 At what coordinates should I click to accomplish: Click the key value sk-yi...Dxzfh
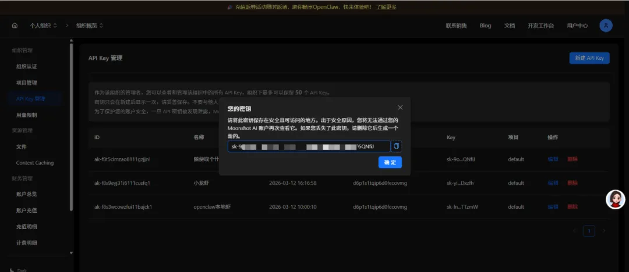tap(460, 183)
